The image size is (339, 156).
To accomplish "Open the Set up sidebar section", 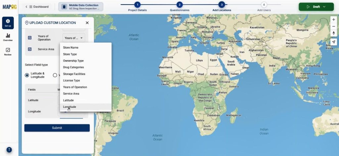I will click(8, 23).
